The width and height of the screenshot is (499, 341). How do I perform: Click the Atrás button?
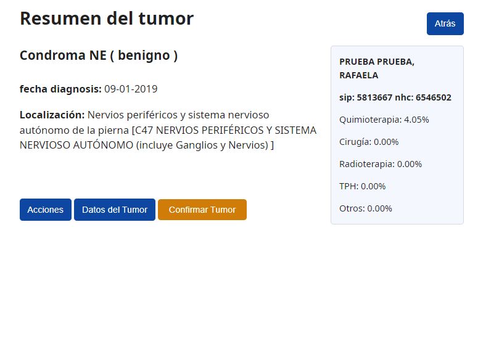pyautogui.click(x=445, y=23)
